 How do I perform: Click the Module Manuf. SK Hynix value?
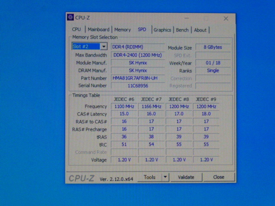pyautogui.click(x=138, y=63)
